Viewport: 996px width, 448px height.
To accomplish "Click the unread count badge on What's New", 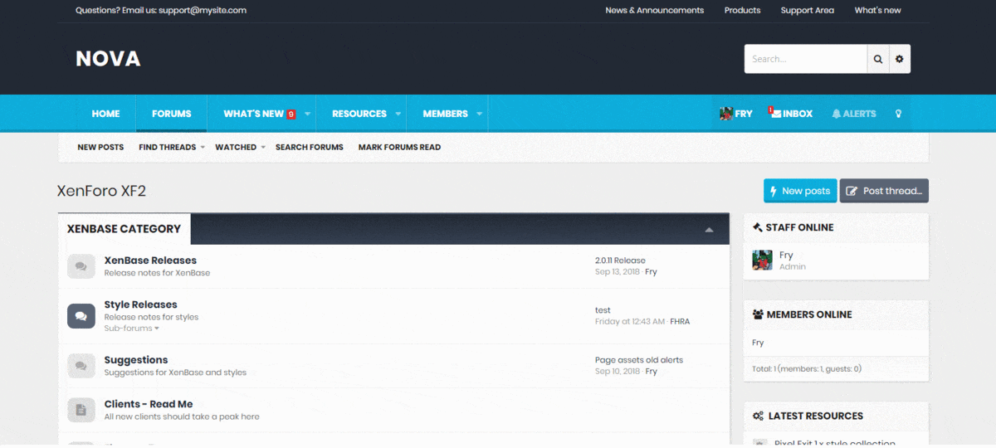I will click(291, 114).
